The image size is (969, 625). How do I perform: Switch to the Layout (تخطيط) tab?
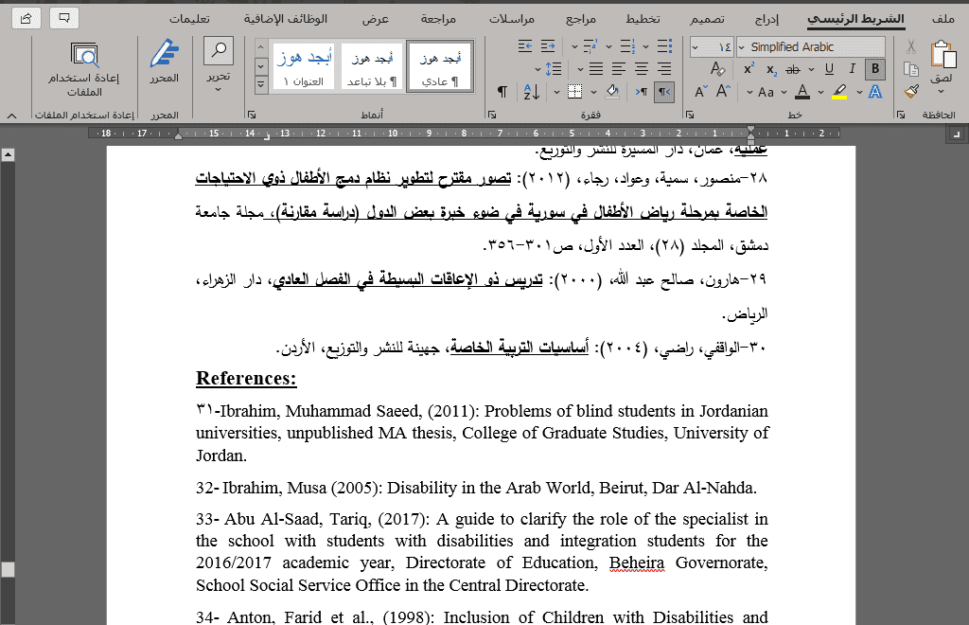(643, 19)
